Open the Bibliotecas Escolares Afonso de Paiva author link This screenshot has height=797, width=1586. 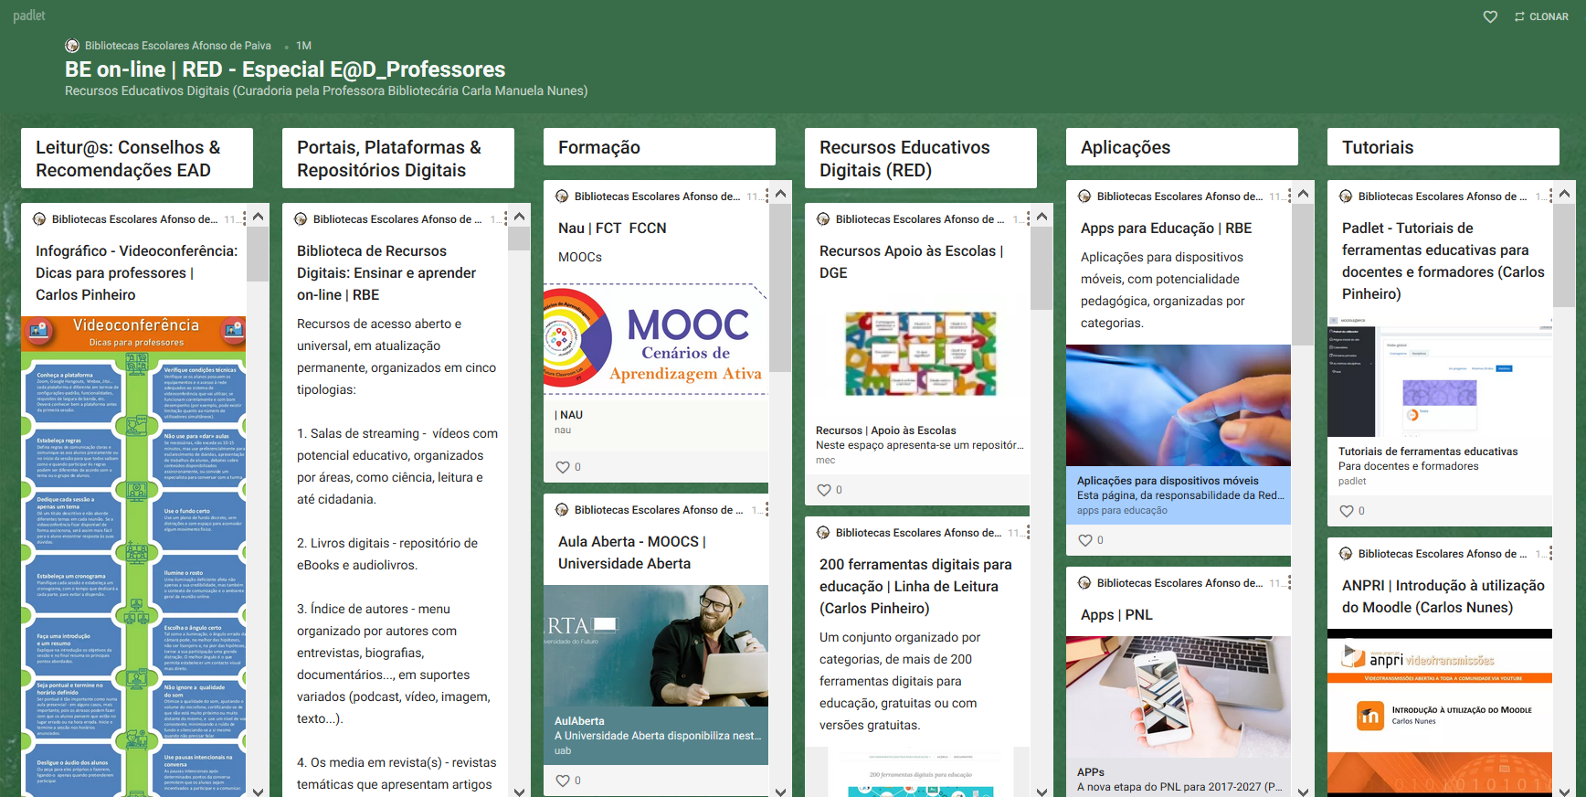pyautogui.click(x=177, y=46)
